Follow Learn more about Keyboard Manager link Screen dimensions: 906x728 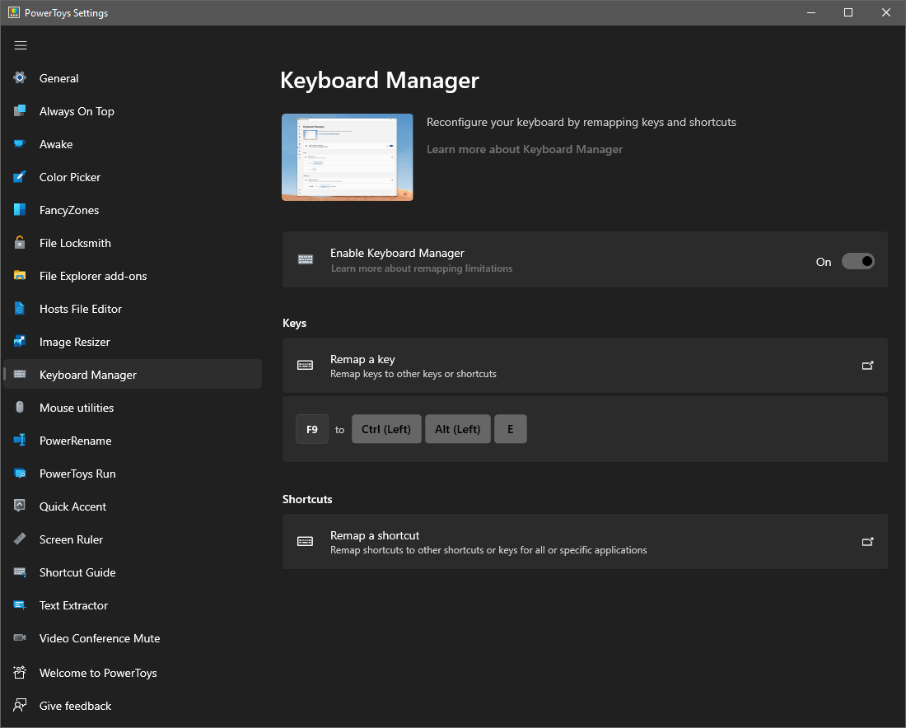tap(525, 149)
